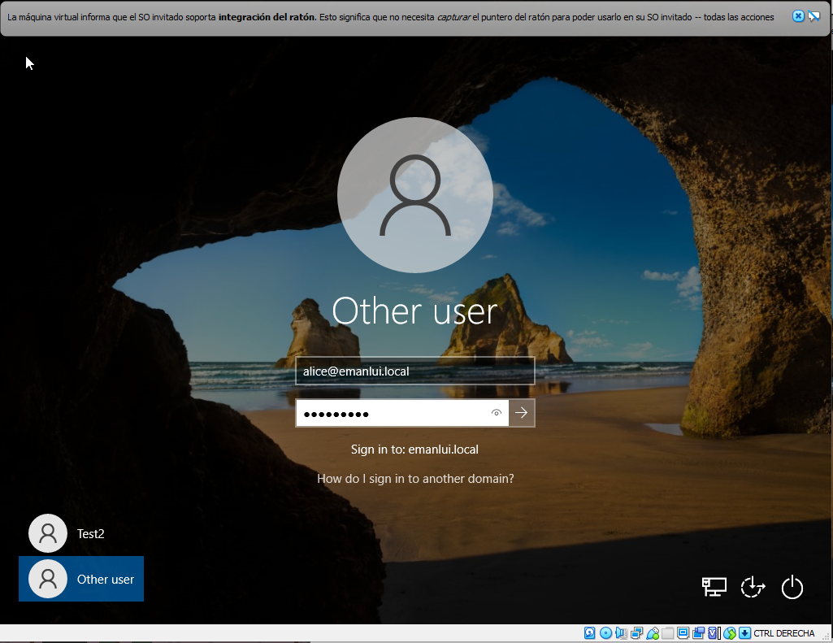Click the don't-show-again crossed speech bubble icon
Screen dimensions: 833x643
click(x=813, y=16)
